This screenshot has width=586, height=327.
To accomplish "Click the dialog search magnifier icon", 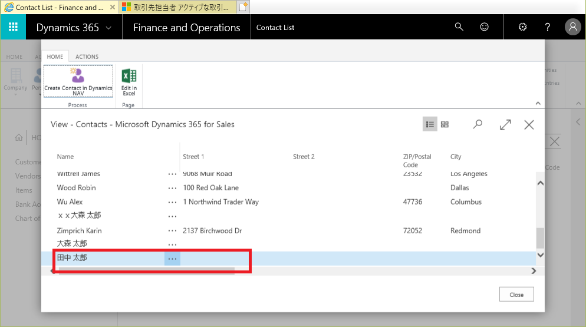I will click(478, 124).
